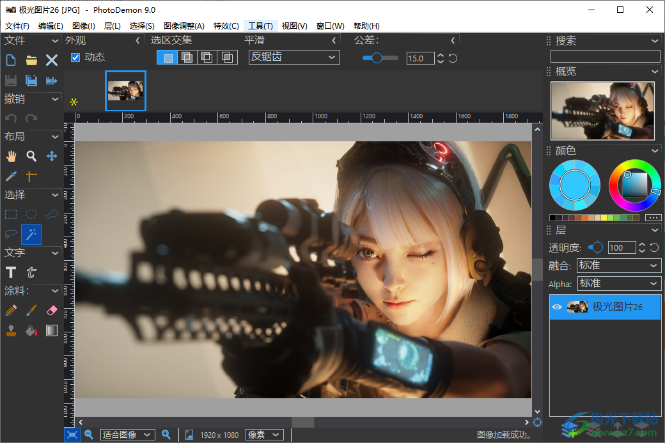Viewport: 665px width, 443px height.
Task: Select the Pencil tool
Action: click(11, 310)
